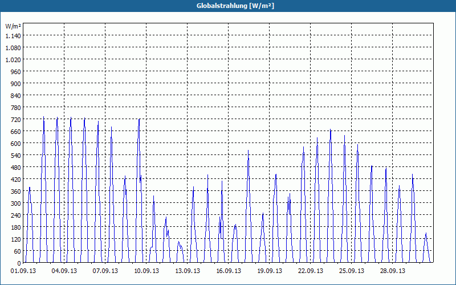The width and height of the screenshot is (456, 285).
Task: Choose the '540' y-axis label
Action: tap(16, 156)
